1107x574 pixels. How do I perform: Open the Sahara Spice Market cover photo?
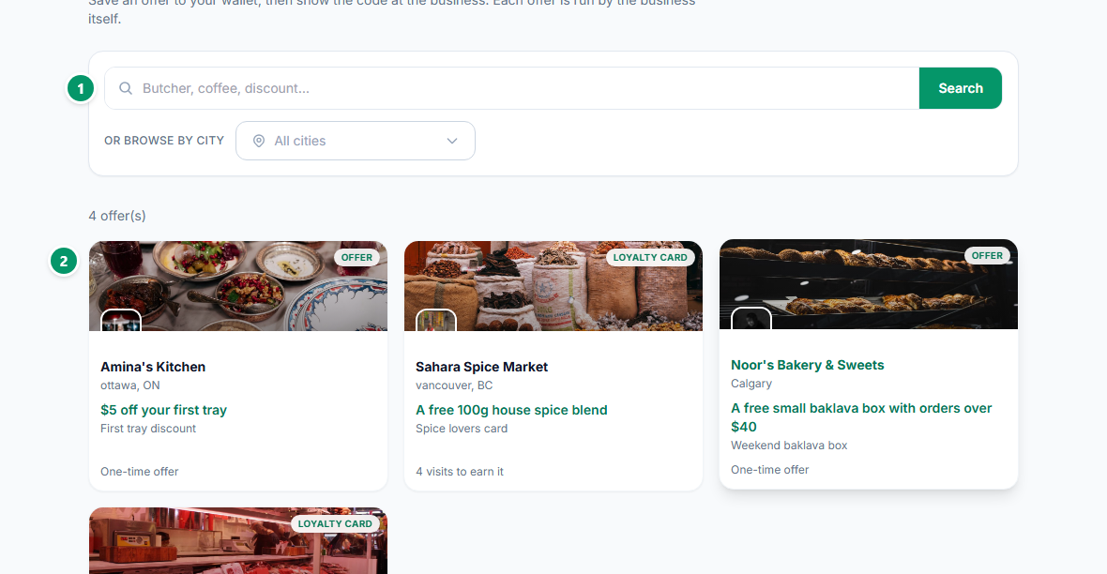[x=553, y=286]
